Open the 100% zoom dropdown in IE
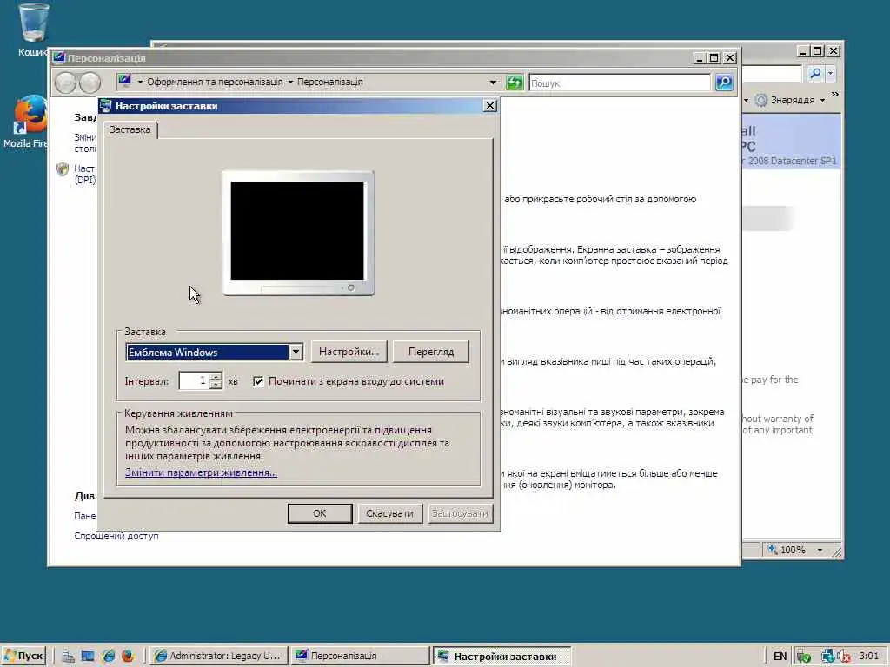890x667 pixels. [x=820, y=550]
